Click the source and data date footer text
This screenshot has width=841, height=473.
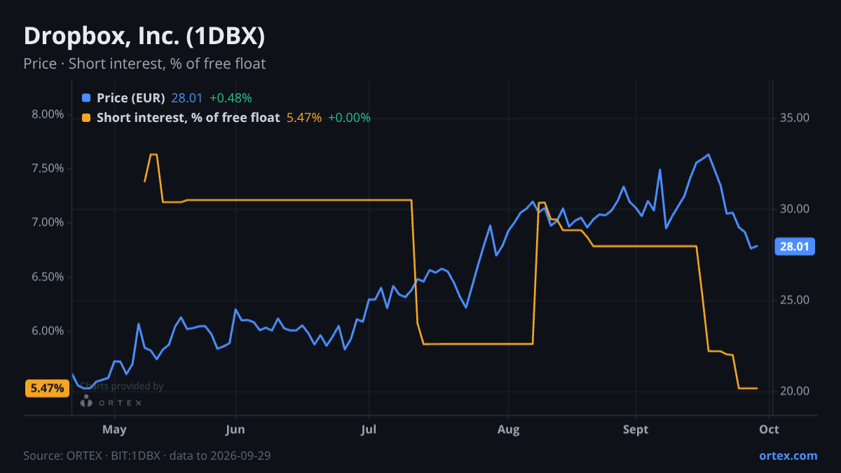[x=147, y=455]
